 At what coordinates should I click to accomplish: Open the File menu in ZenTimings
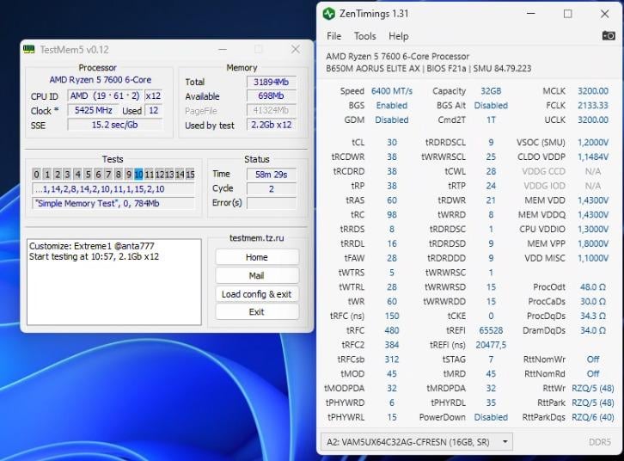click(x=333, y=36)
